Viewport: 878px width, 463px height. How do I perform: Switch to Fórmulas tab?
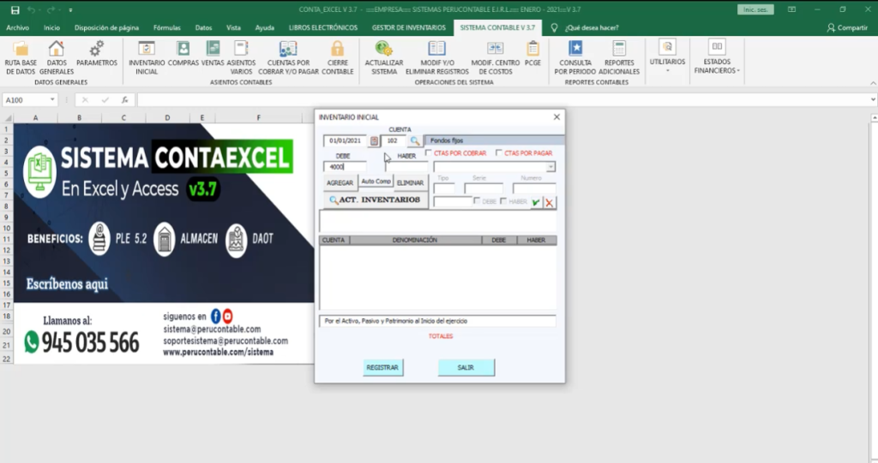[167, 27]
